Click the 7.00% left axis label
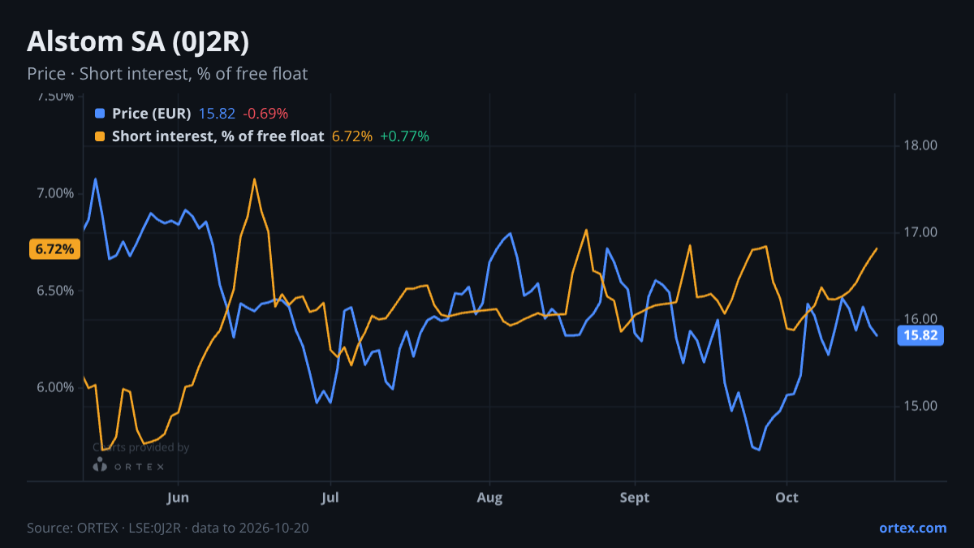The height and width of the screenshot is (548, 974). [x=55, y=193]
